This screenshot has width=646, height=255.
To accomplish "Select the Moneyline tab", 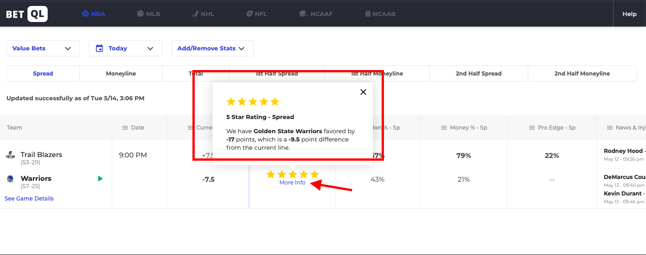I will coord(121,73).
